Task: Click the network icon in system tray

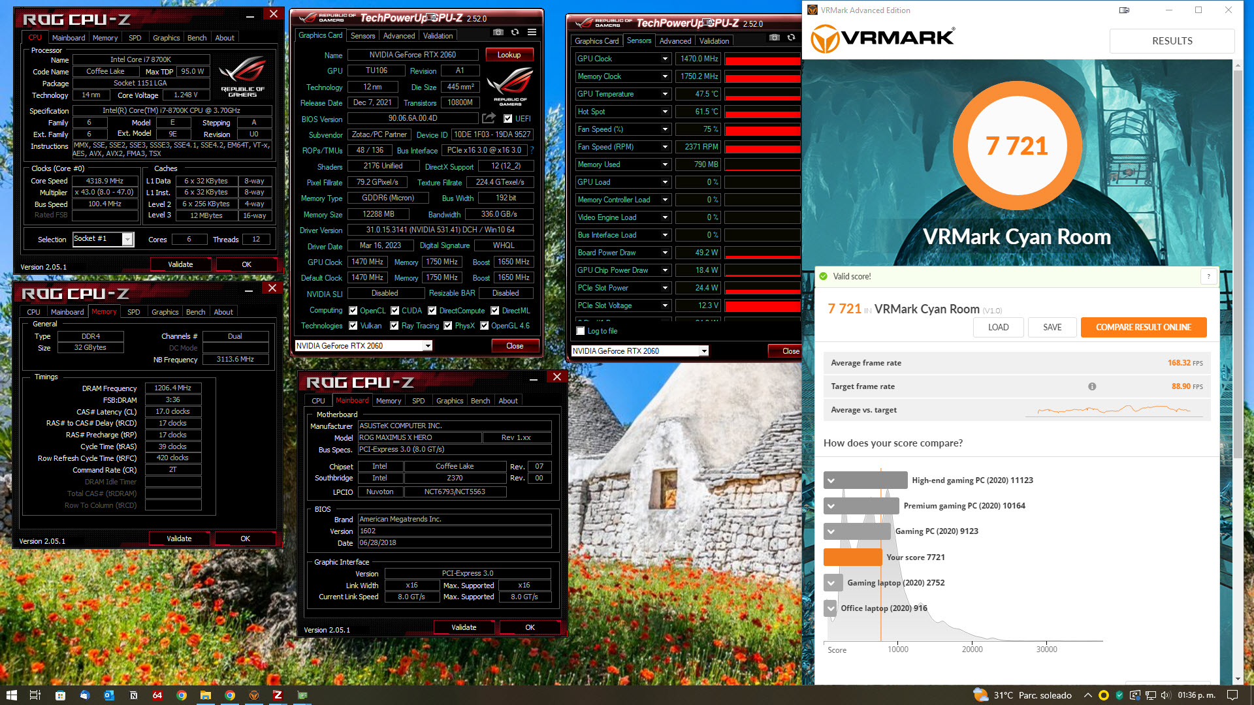Action: tap(1150, 695)
